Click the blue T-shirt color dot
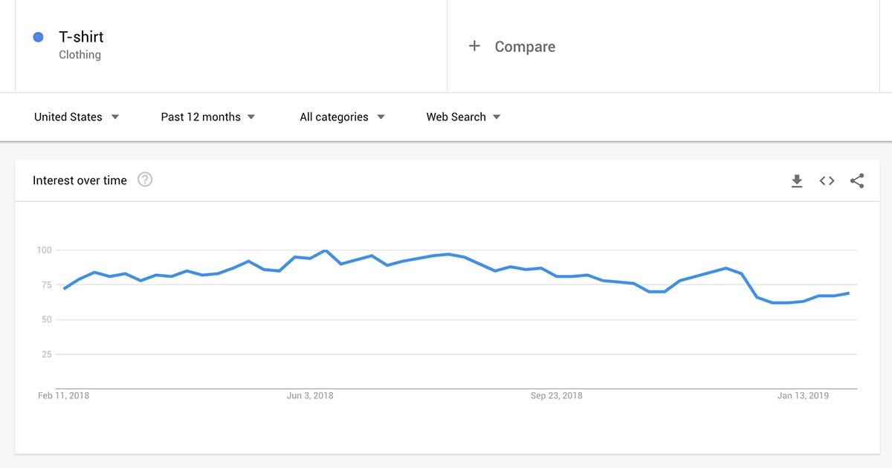The image size is (892, 468). pyautogui.click(x=39, y=37)
